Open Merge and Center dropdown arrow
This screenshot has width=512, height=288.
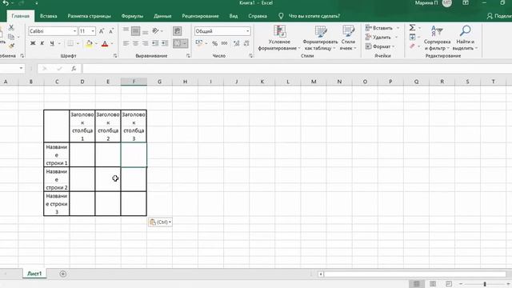coord(185,43)
